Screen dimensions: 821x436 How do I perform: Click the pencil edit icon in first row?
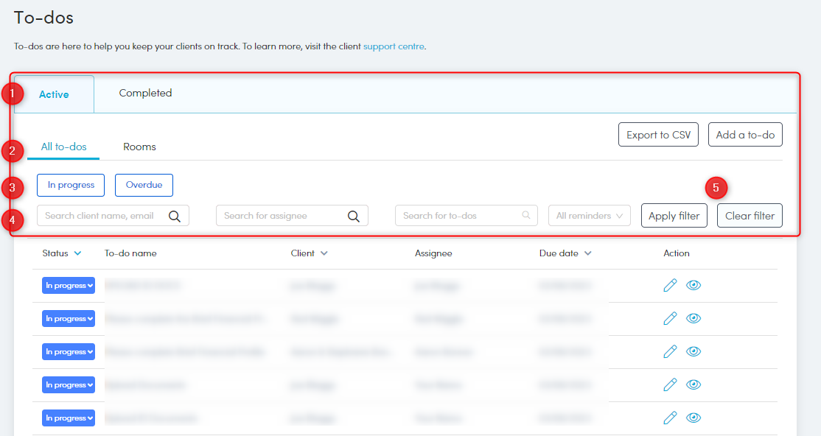point(670,285)
